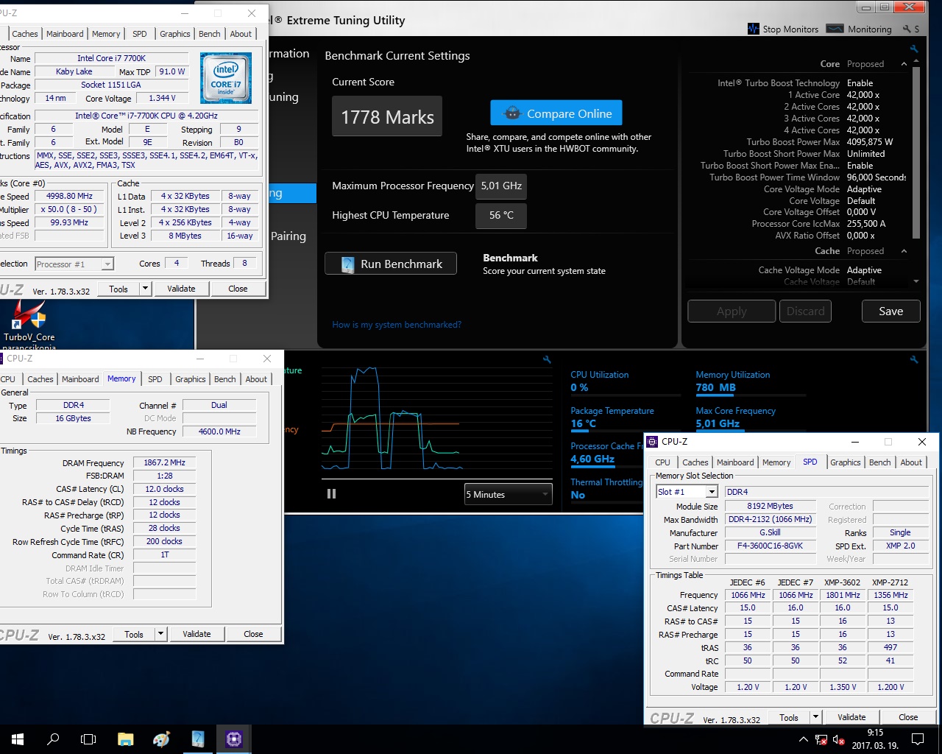
Task: Click the 1778 Marks score box
Action: coord(387,116)
